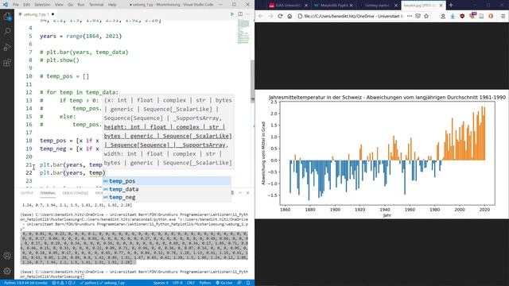Open Accounts menu in activity bar
This screenshot has height=286, width=509.
7,256
